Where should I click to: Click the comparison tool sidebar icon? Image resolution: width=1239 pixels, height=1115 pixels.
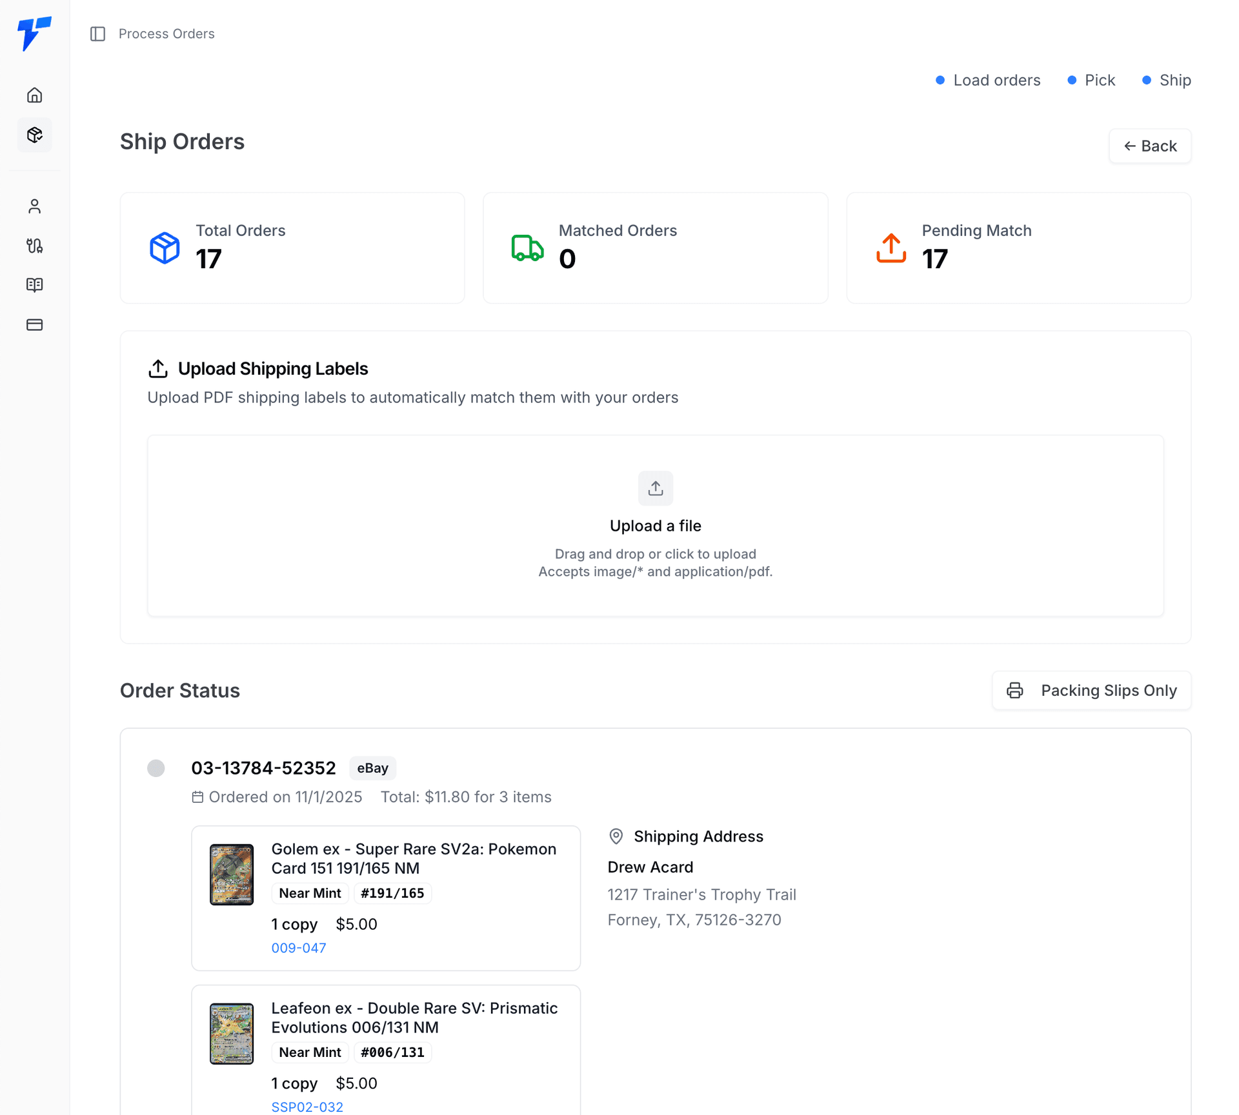(x=35, y=246)
